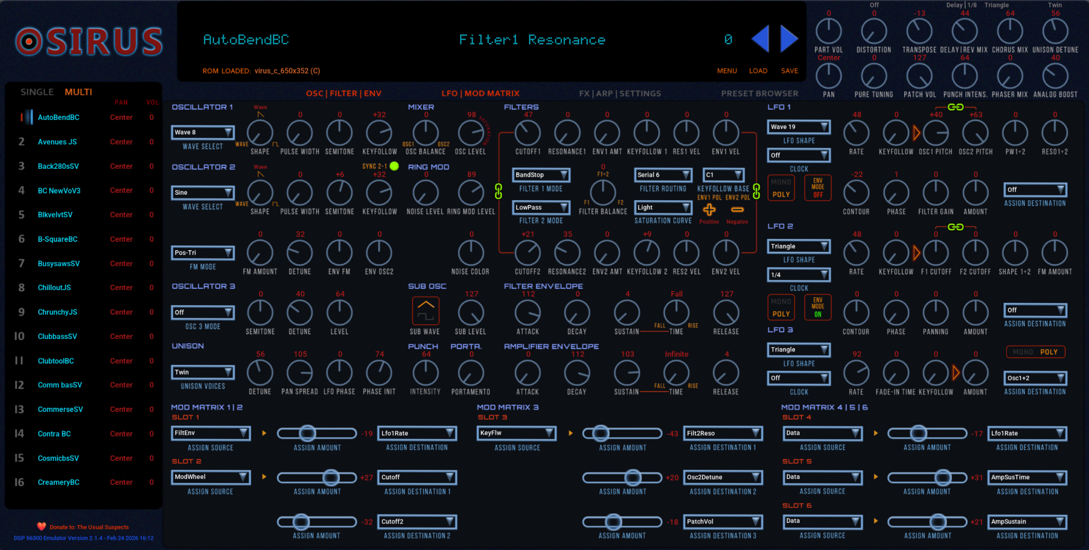Open Oscillator 1 Wave Select dropdown
The height and width of the screenshot is (550, 1089).
(203, 133)
